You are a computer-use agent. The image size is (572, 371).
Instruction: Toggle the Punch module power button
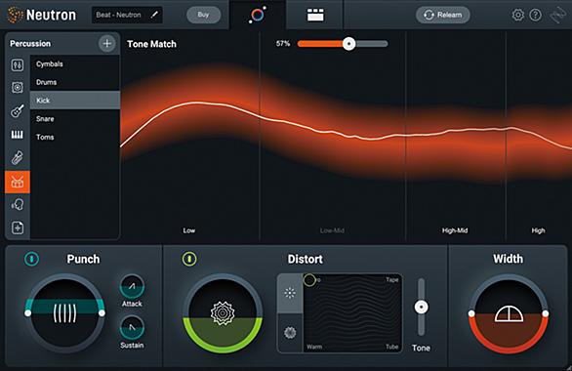click(32, 259)
